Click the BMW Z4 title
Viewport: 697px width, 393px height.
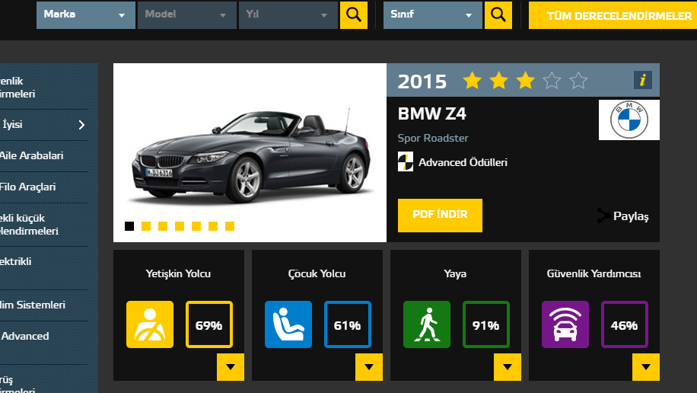point(431,114)
